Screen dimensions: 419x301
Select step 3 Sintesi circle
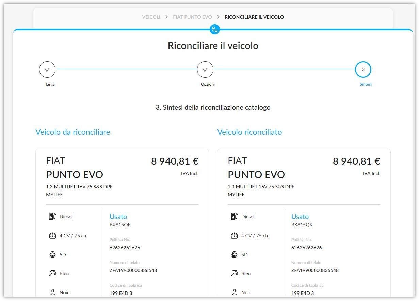point(363,69)
